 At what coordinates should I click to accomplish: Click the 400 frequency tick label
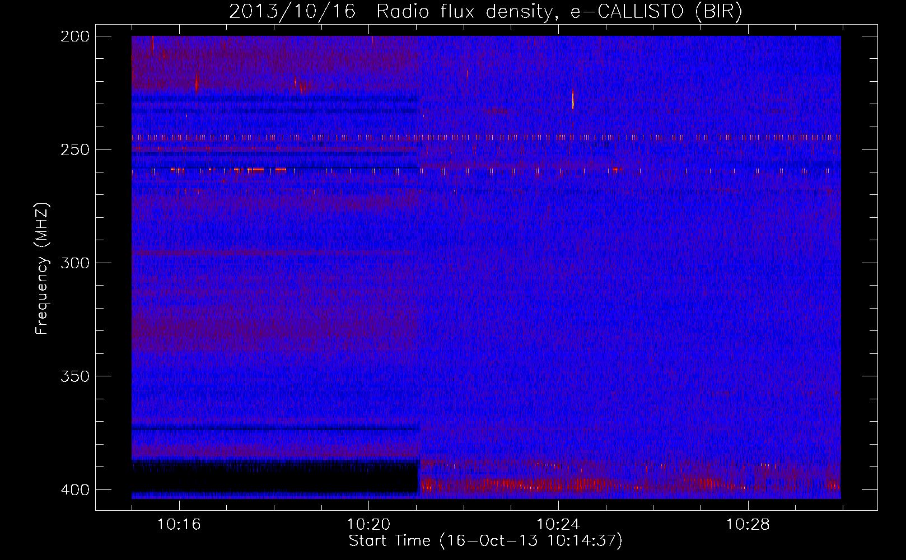[75, 489]
